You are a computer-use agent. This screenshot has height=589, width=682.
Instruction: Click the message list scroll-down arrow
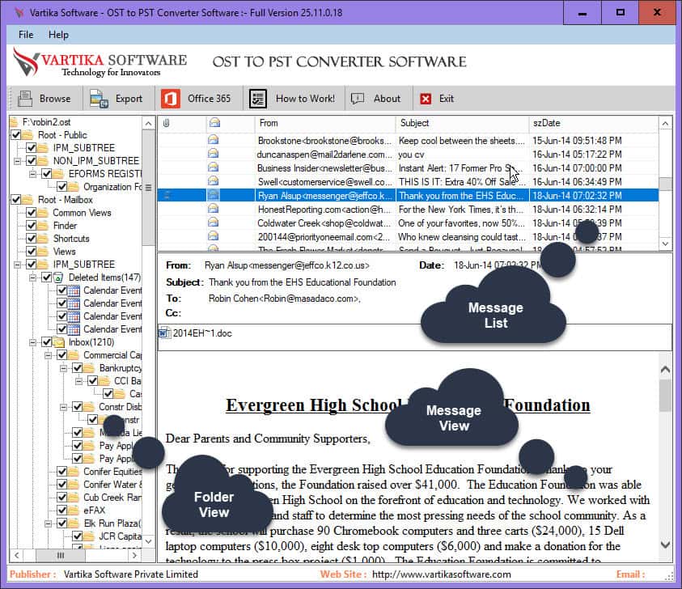[665, 244]
